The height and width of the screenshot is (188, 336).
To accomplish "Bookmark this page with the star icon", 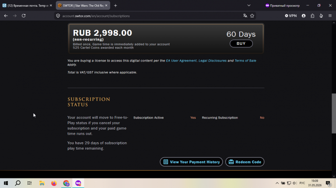I will [252, 16].
